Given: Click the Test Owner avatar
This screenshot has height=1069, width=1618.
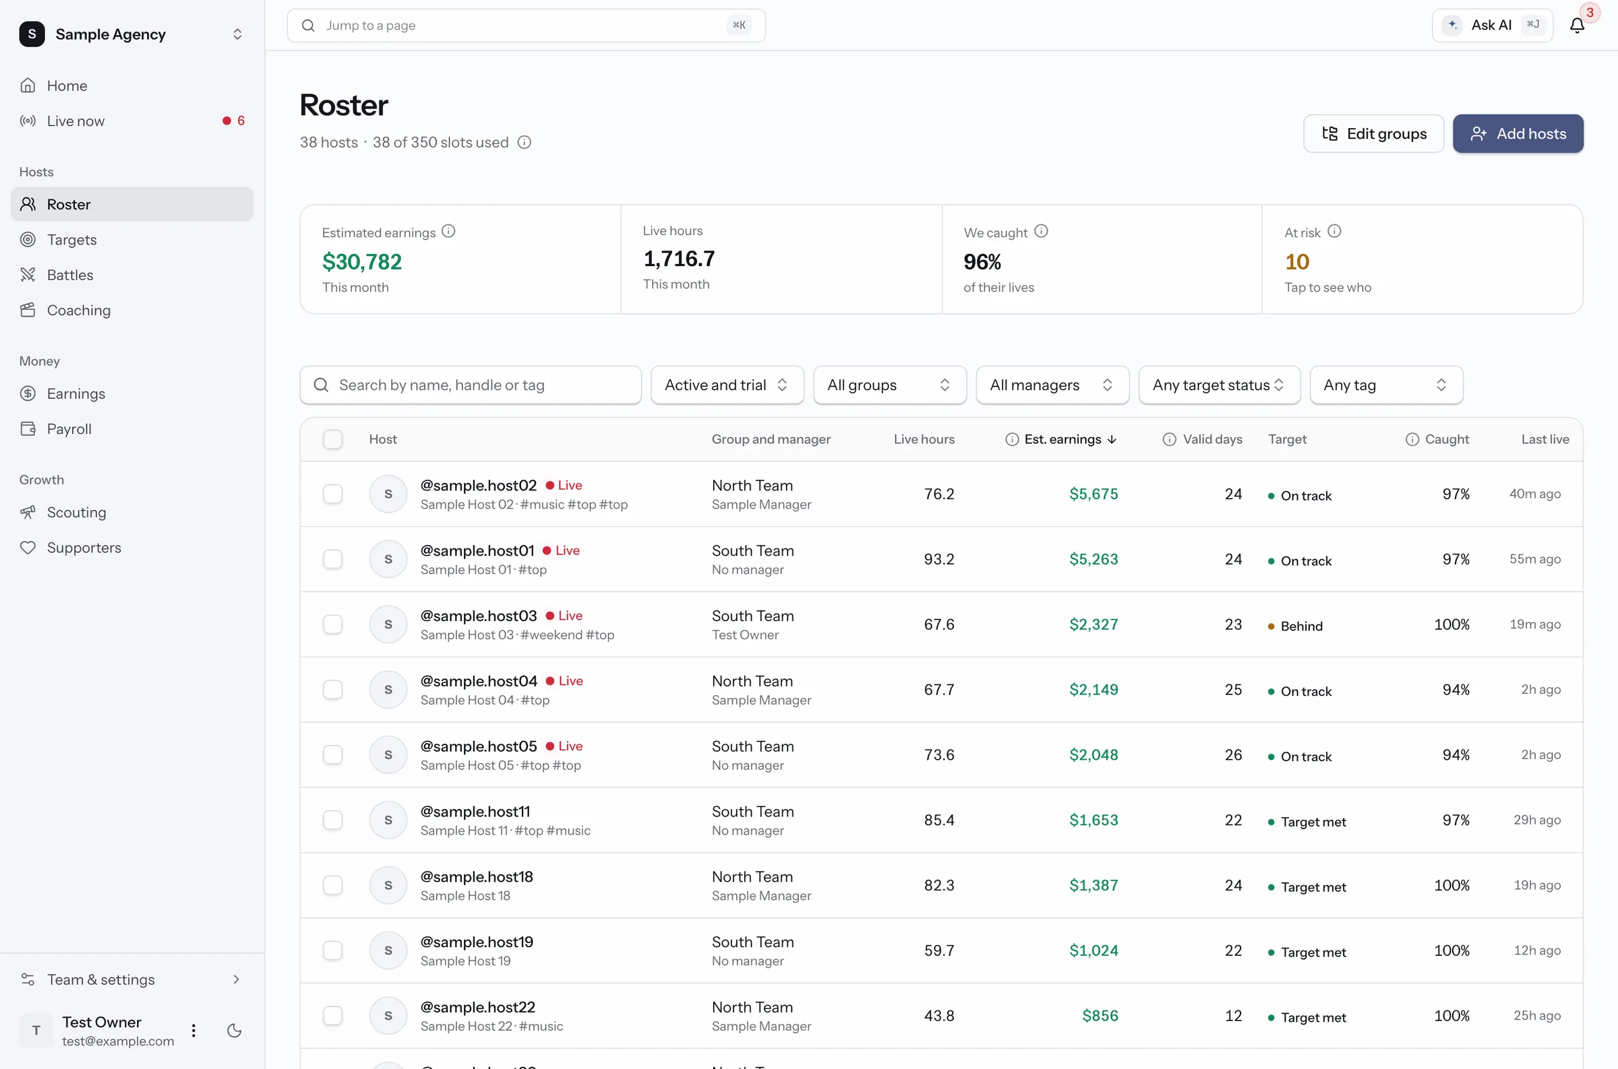Looking at the screenshot, I should pos(36,1030).
